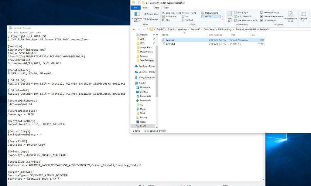Switch layout to Content view
Viewport: 311px width, 186px height.
point(187,20)
